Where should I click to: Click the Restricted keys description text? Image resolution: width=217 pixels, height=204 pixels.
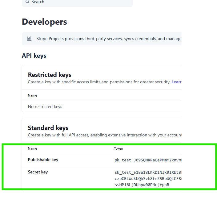click(99, 82)
